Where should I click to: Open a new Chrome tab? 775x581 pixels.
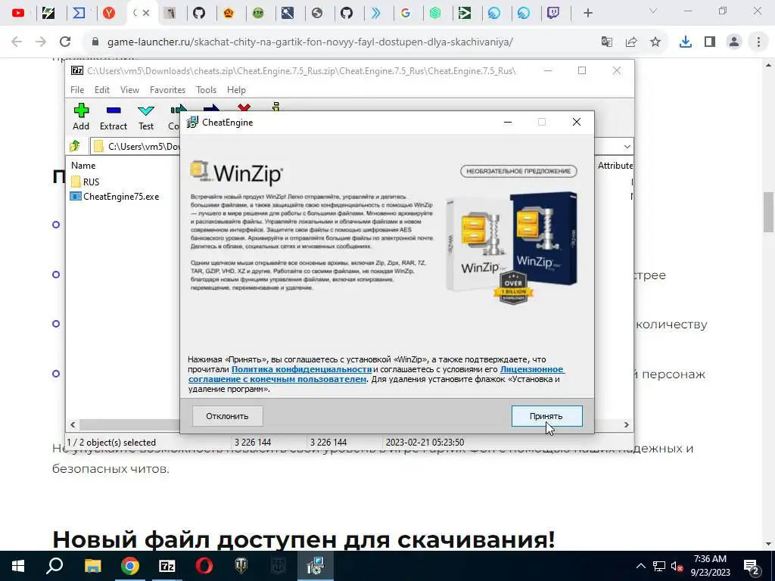(x=587, y=13)
